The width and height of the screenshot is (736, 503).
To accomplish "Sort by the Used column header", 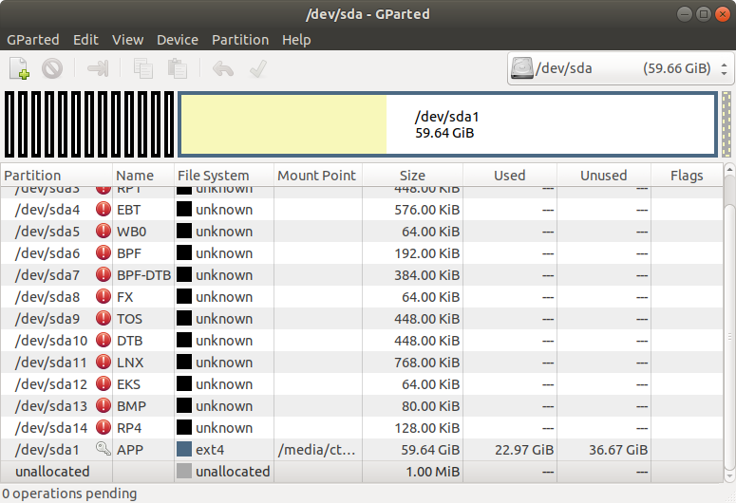I will [x=510, y=176].
